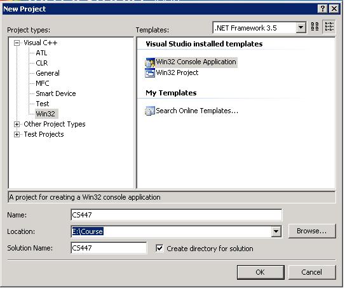Click Search Online Templates... text
Image resolution: width=345 pixels, height=288 pixels.
click(x=197, y=111)
